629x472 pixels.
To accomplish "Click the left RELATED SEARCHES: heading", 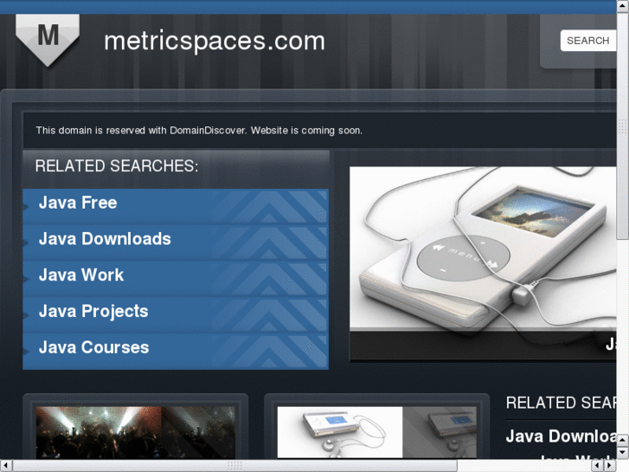I will point(117,166).
